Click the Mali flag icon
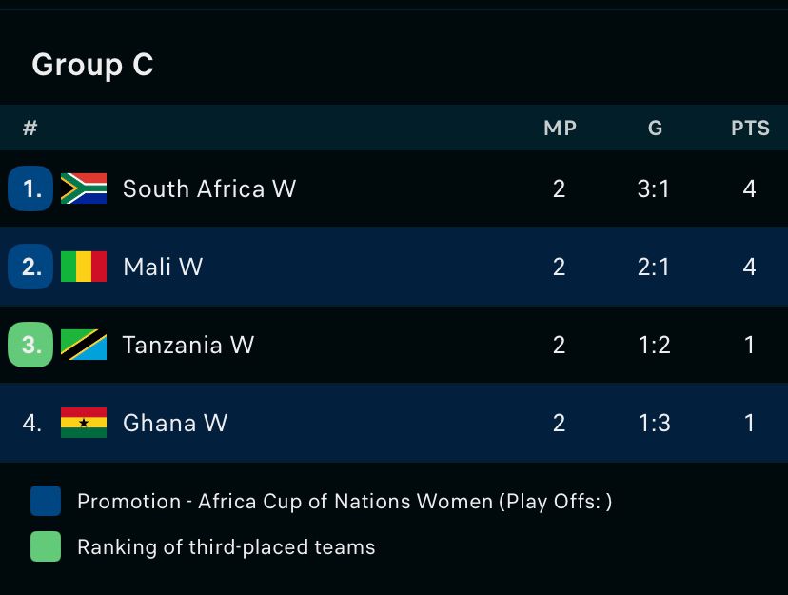This screenshot has width=788, height=595. tap(84, 267)
